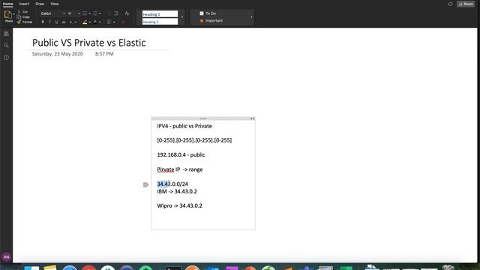Increase the paragraph indent
Image resolution: width=480 pixels, height=270 pixels.
pos(116,13)
